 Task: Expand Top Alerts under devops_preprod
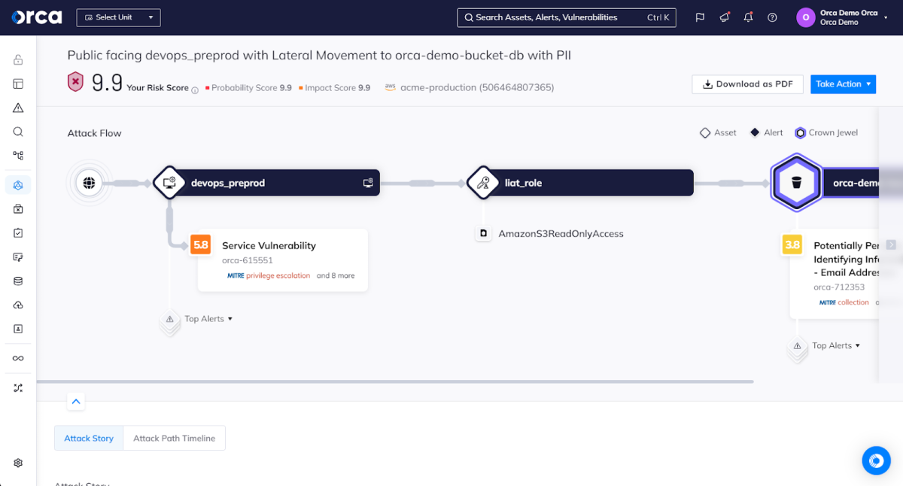pyautogui.click(x=208, y=319)
